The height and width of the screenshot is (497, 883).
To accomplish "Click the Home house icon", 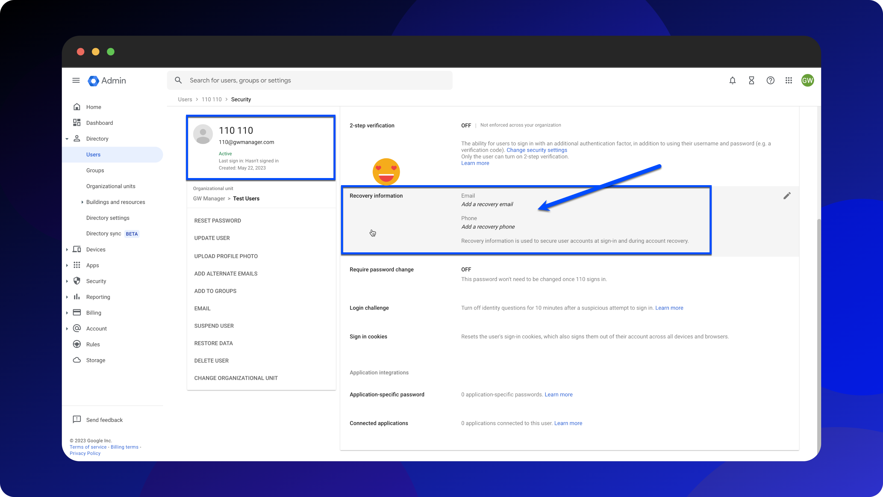I will click(77, 107).
